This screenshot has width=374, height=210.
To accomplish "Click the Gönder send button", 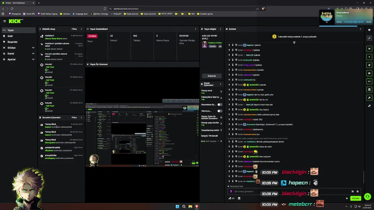I will point(356,198).
